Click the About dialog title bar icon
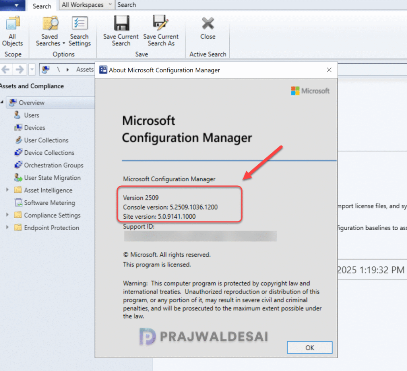 103,70
